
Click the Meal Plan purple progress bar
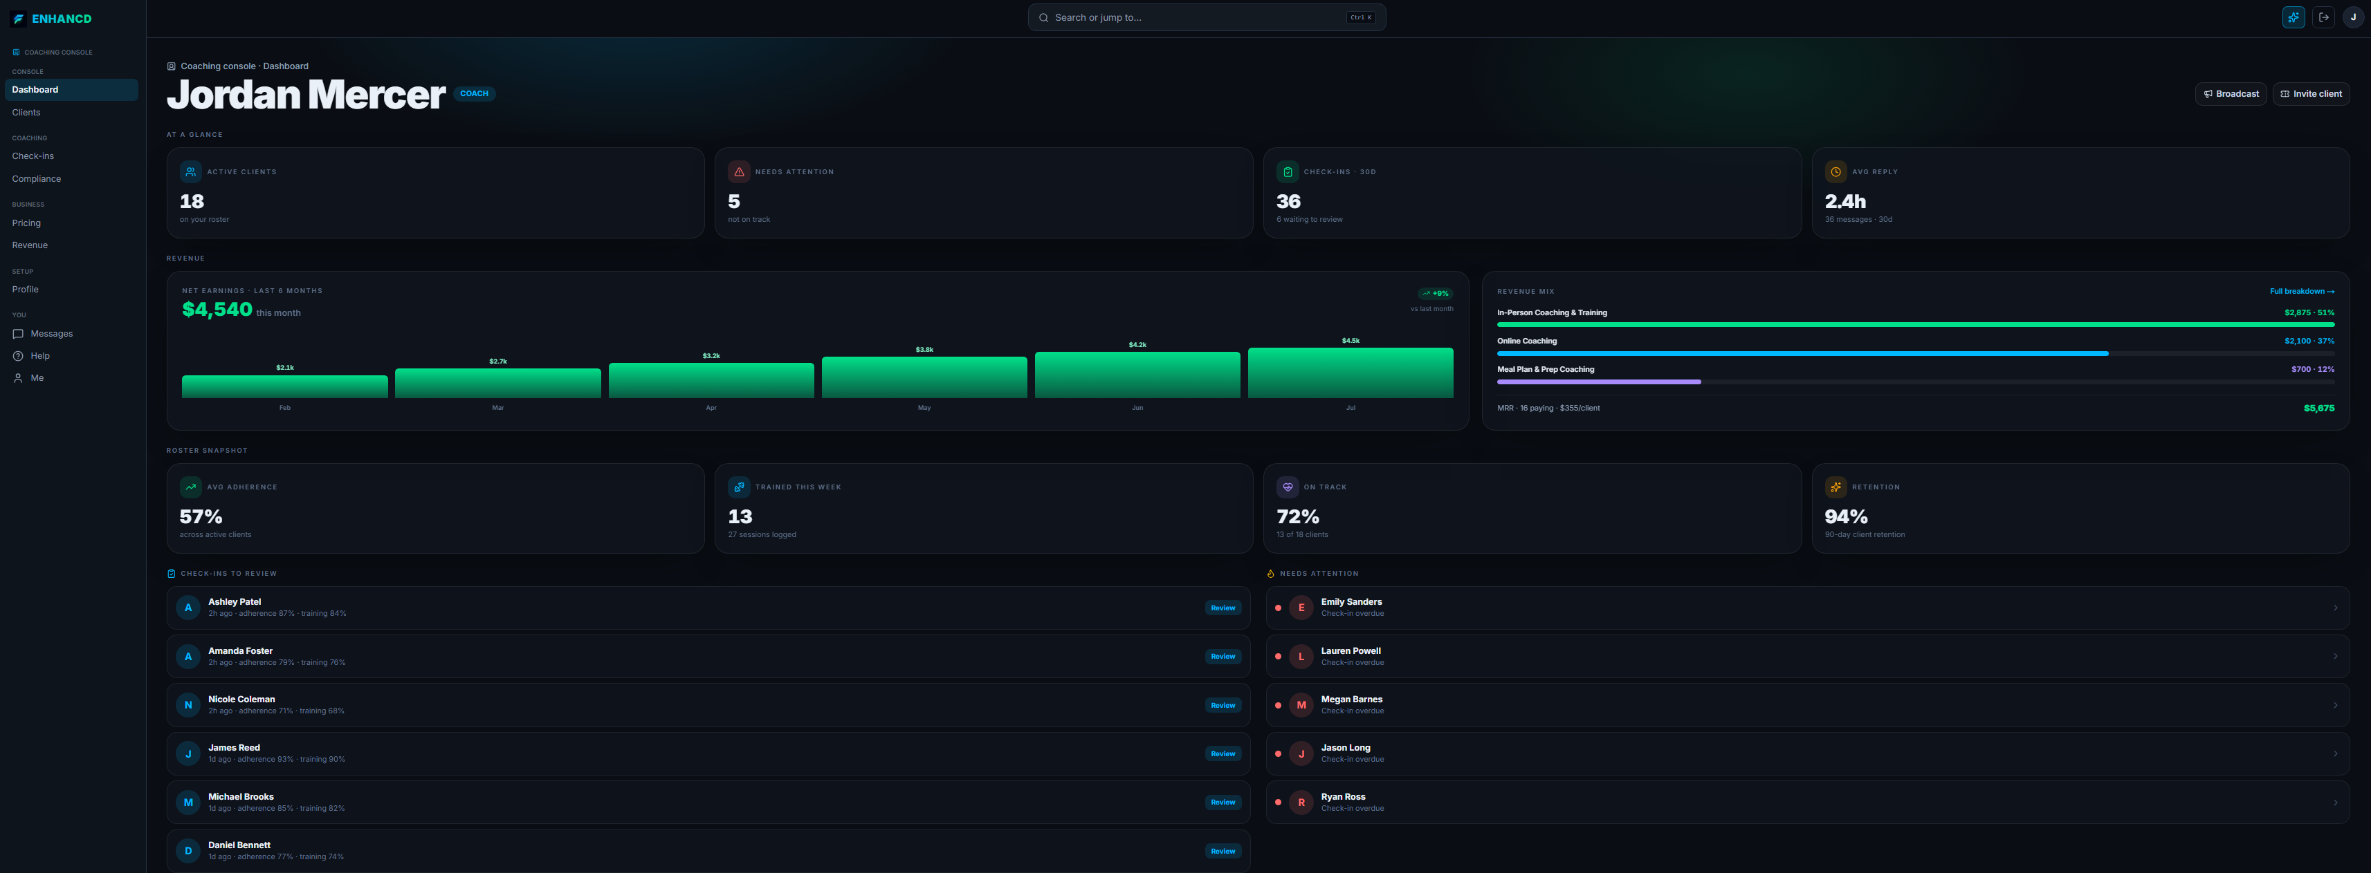click(1599, 382)
